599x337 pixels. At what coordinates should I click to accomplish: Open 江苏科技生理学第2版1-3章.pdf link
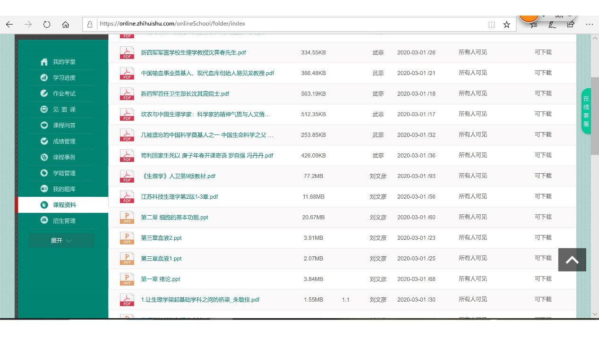(x=179, y=197)
